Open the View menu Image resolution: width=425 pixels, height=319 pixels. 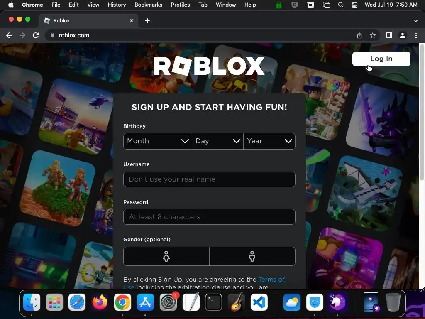tap(93, 5)
